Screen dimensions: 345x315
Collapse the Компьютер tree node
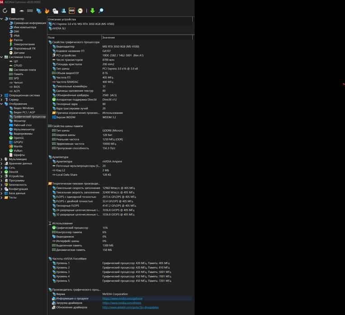pyautogui.click(x=1, y=18)
